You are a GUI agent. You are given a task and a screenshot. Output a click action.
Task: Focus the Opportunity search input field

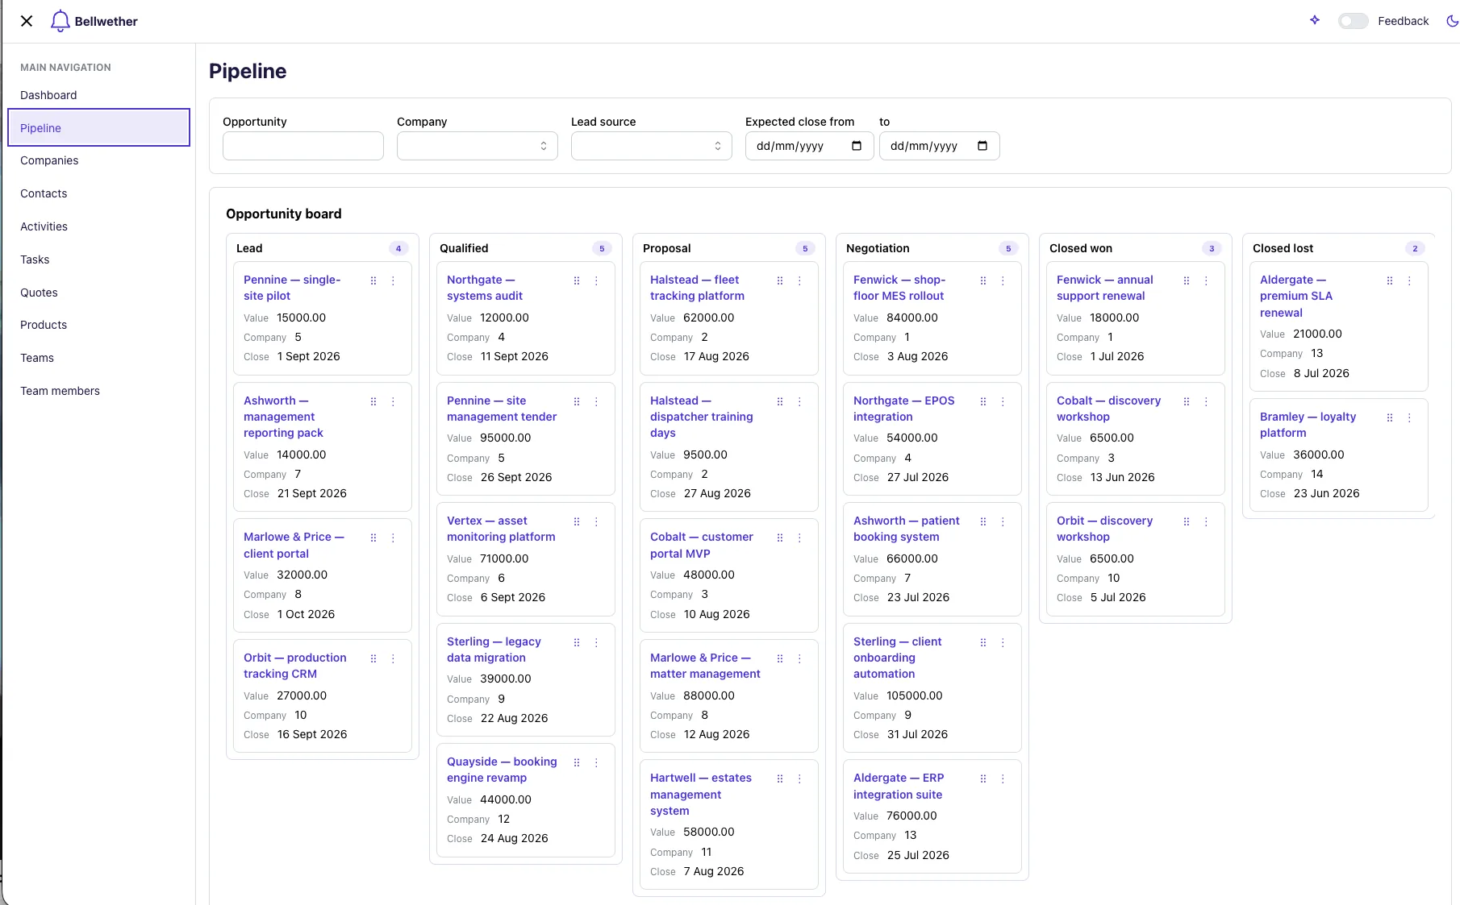[303, 146]
